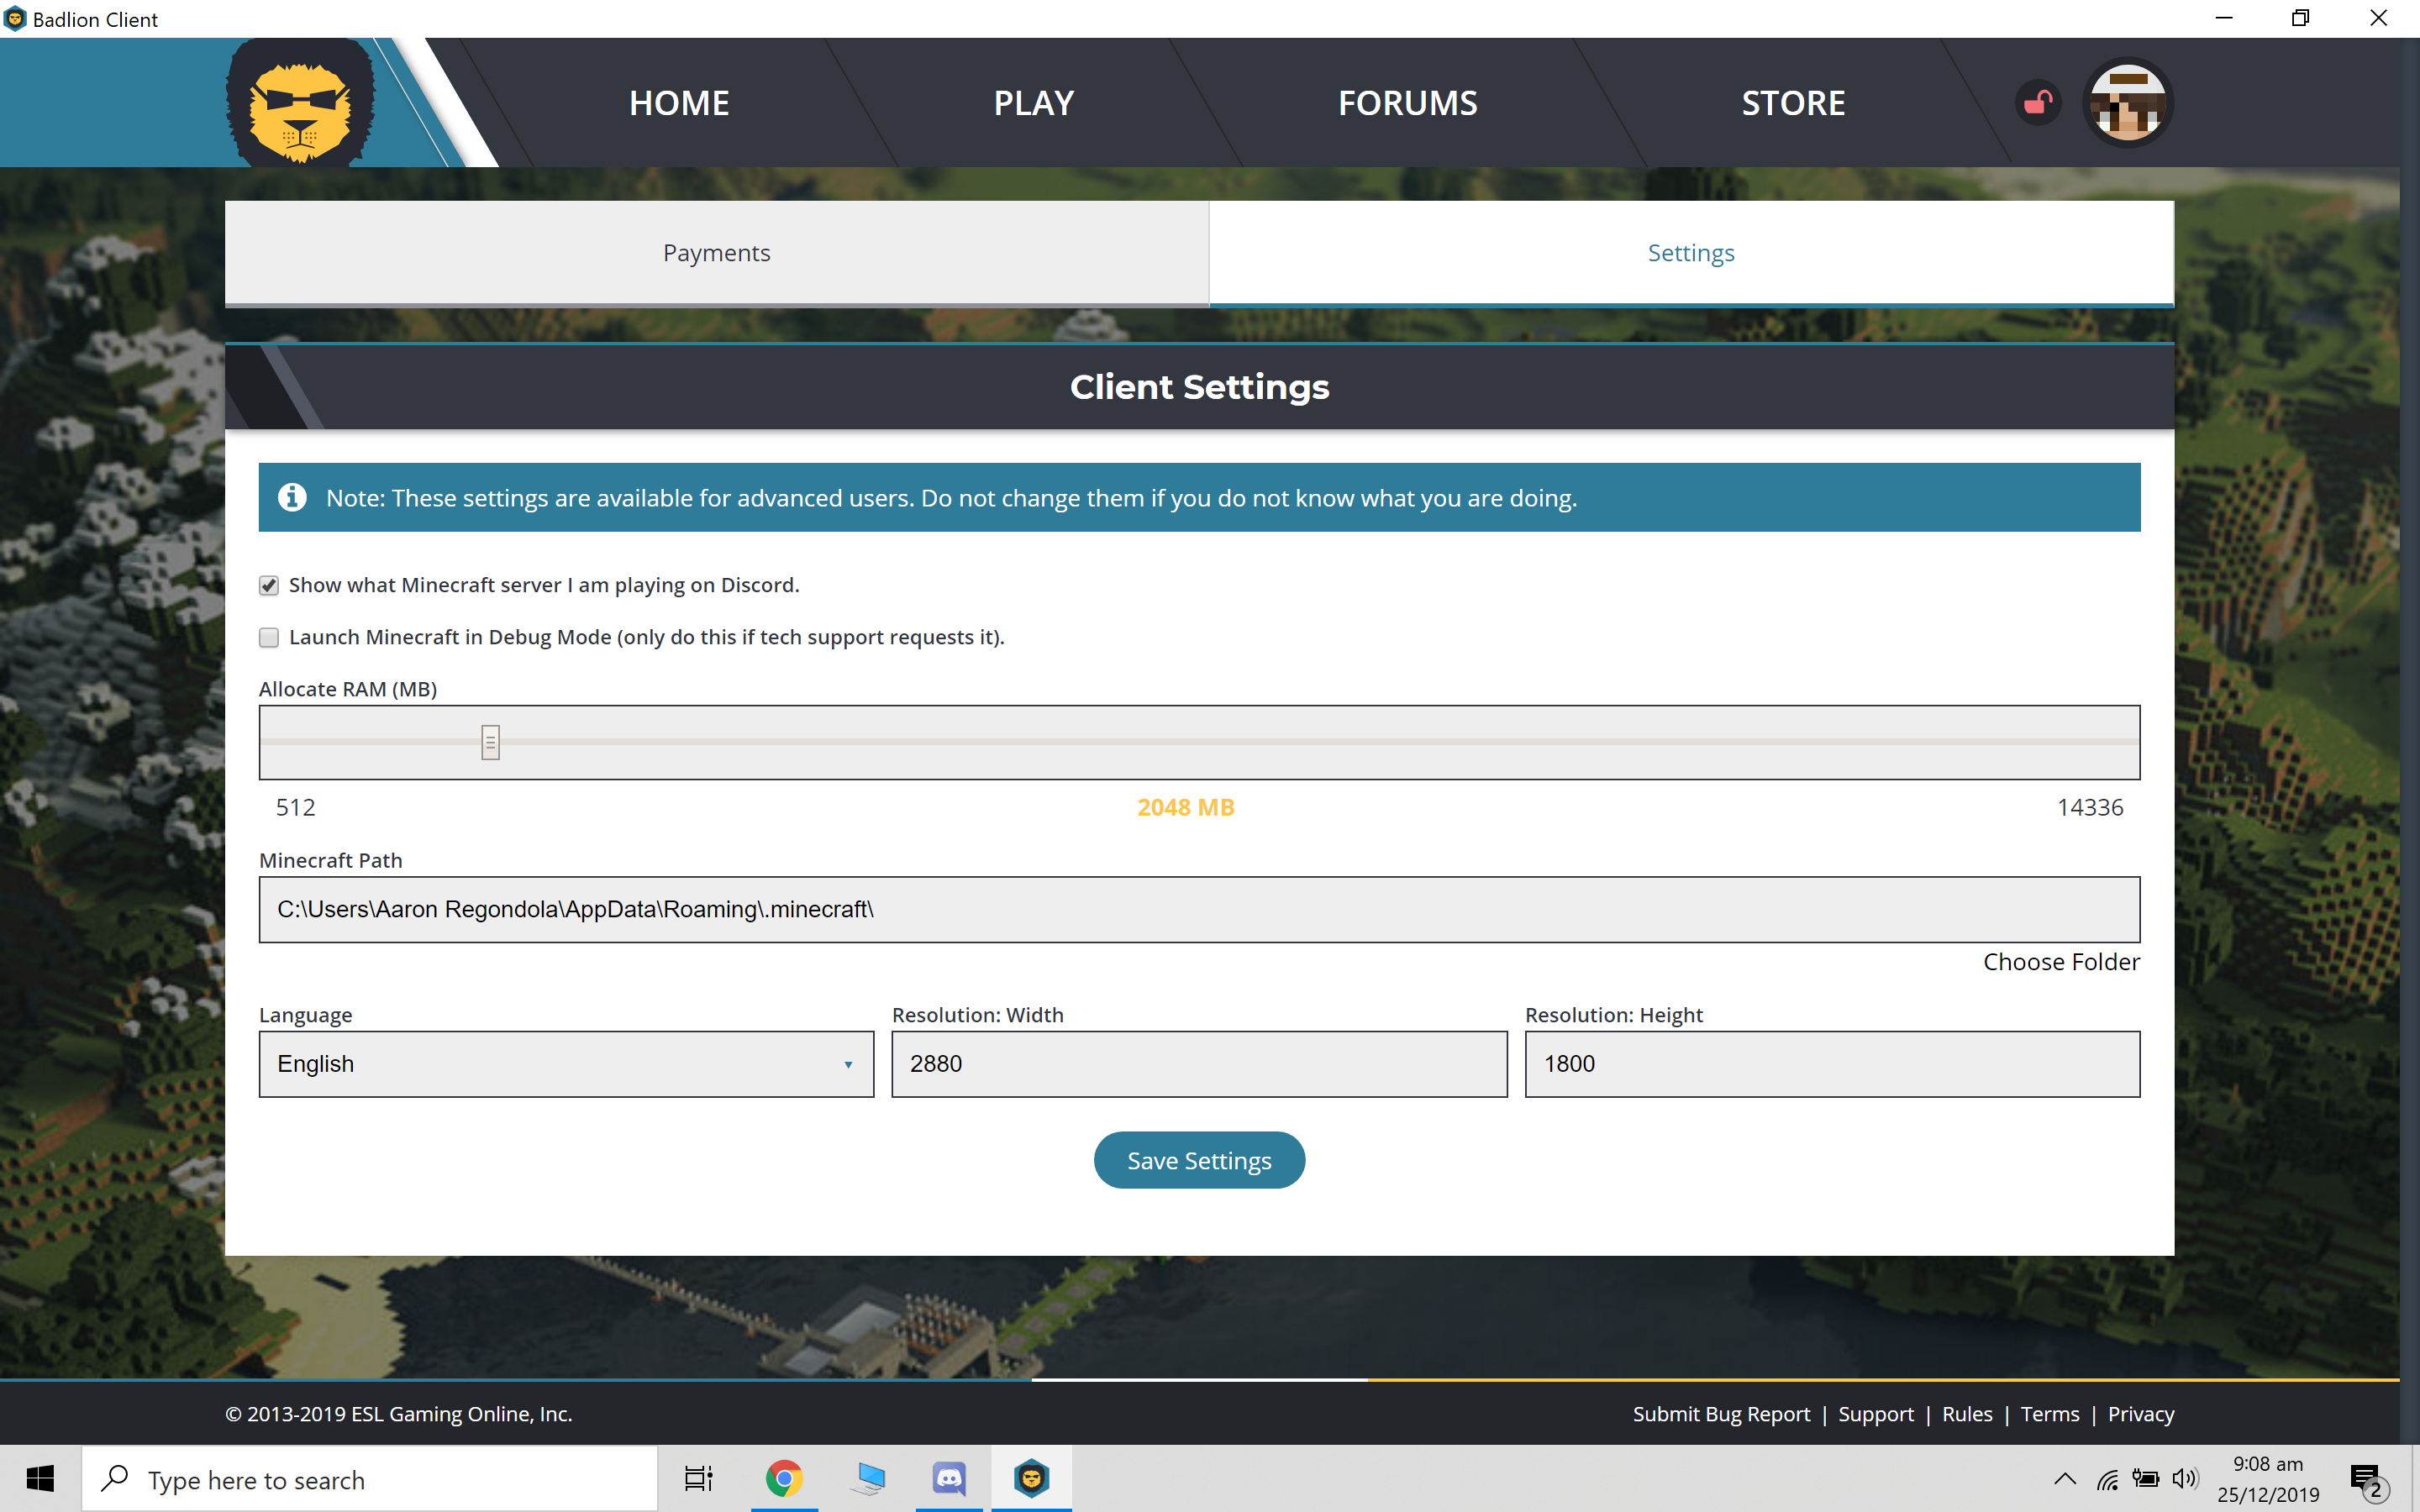Switch to the Payments tab
The width and height of the screenshot is (2420, 1512).
point(717,253)
